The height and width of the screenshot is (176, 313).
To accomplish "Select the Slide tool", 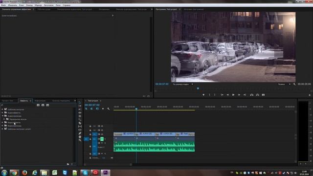I will (x=80, y=130).
